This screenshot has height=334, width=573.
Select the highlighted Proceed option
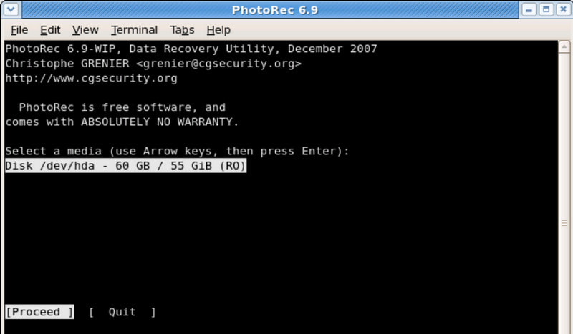point(39,312)
